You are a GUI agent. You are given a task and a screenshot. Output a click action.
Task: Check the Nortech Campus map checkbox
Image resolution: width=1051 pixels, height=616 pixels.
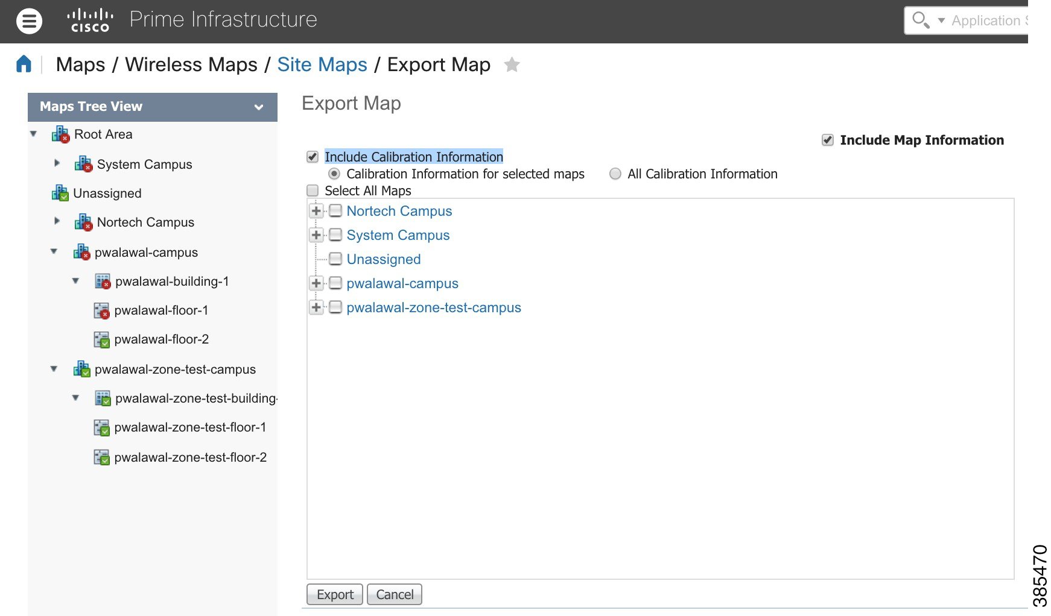[x=335, y=210]
